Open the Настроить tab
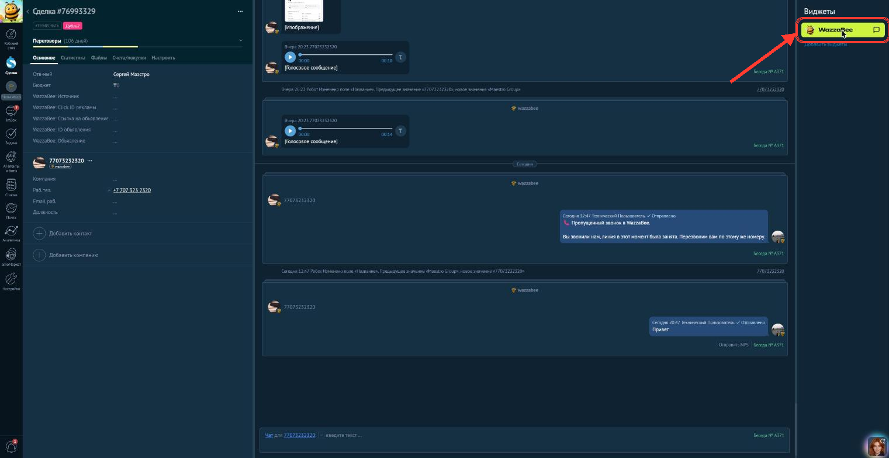This screenshot has height=458, width=889. (x=163, y=58)
